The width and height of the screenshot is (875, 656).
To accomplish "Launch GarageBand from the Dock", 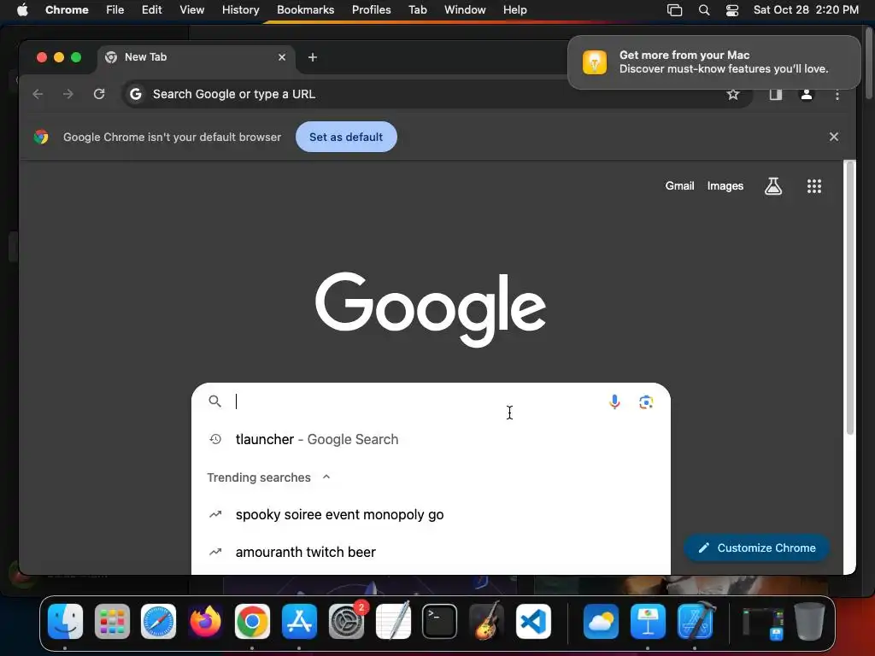I will 486,621.
